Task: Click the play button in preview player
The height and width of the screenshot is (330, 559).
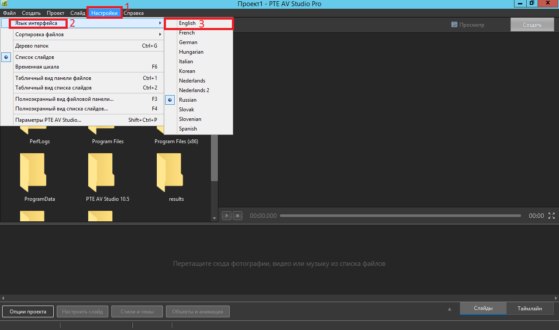Action: (227, 216)
